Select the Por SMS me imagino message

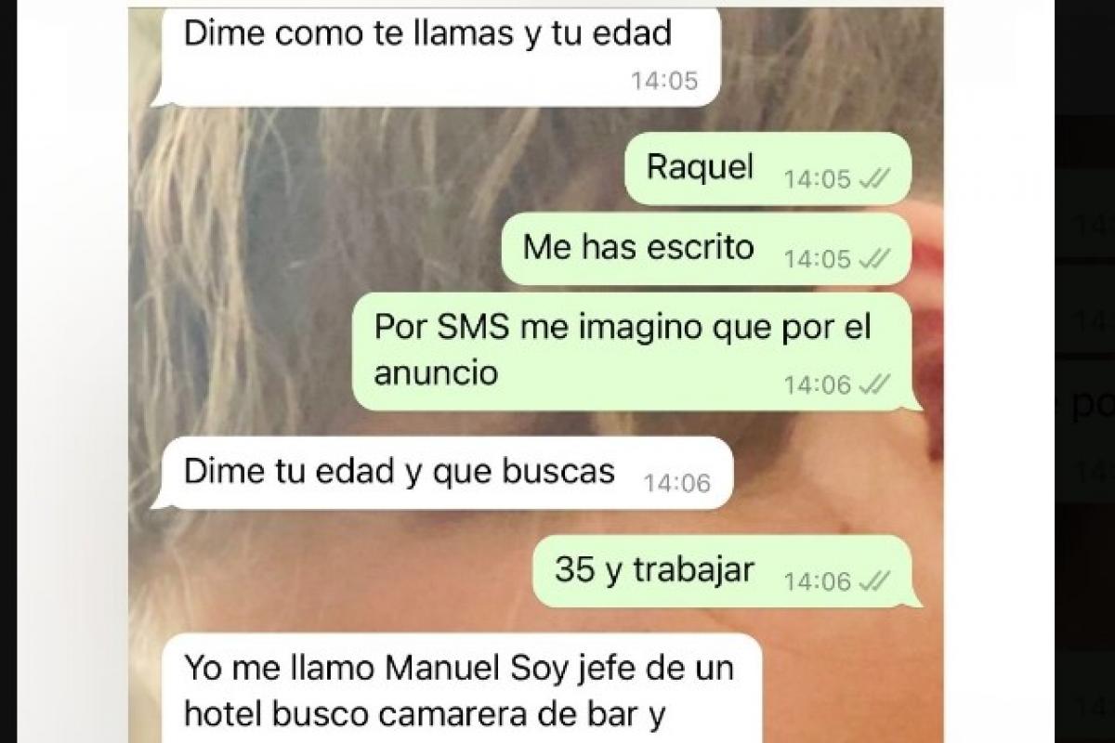tap(636, 351)
